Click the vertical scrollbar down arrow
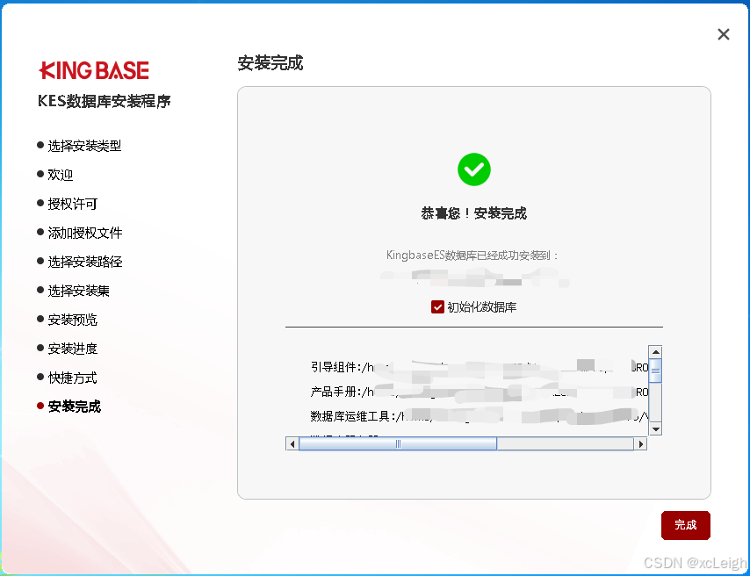750x576 pixels. [x=655, y=428]
